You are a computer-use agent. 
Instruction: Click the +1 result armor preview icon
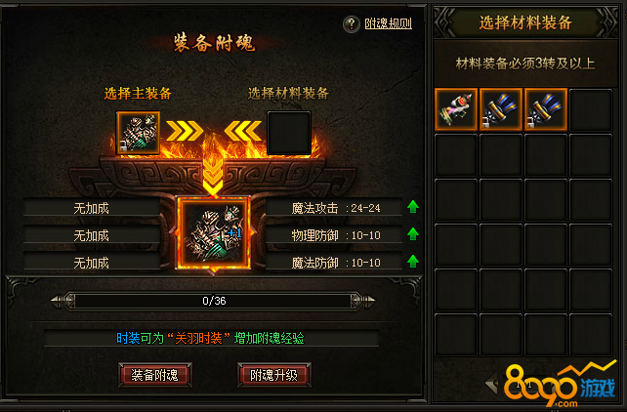[x=214, y=233]
